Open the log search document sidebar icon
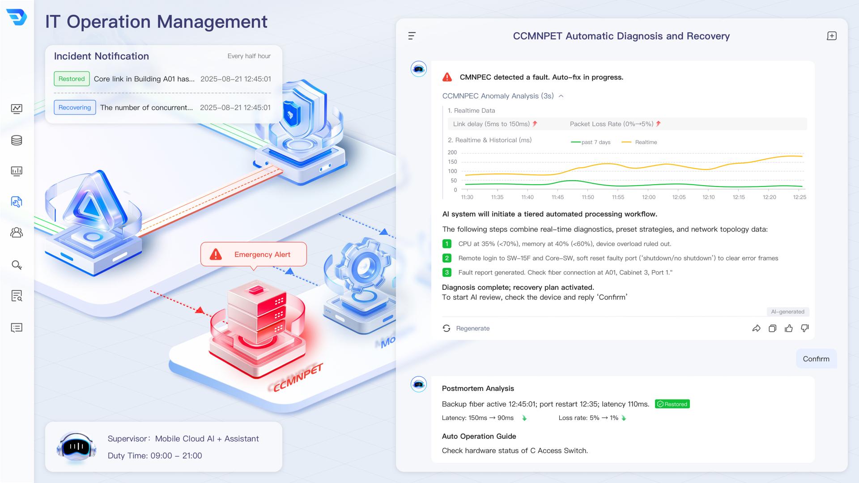Image resolution: width=859 pixels, height=483 pixels. 17,296
